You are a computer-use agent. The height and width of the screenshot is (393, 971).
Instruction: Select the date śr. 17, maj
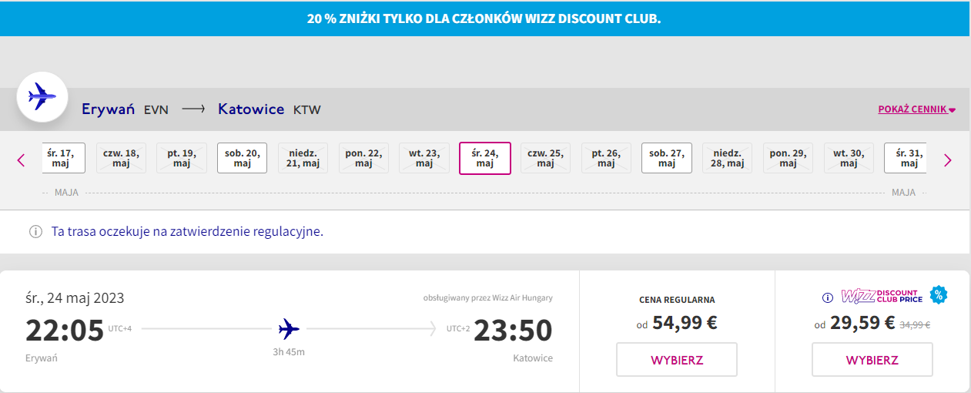(x=62, y=158)
